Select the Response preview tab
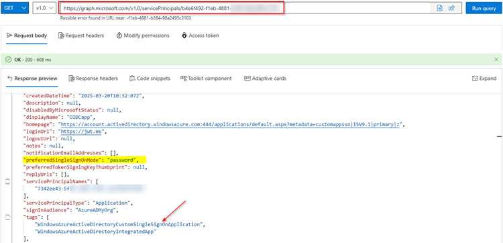Image resolution: width=503 pixels, height=243 pixels. point(32,79)
